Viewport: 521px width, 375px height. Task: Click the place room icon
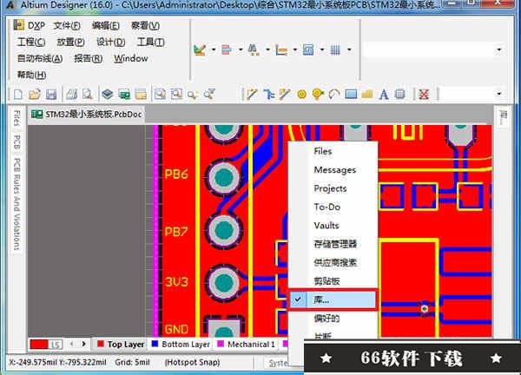(308, 50)
